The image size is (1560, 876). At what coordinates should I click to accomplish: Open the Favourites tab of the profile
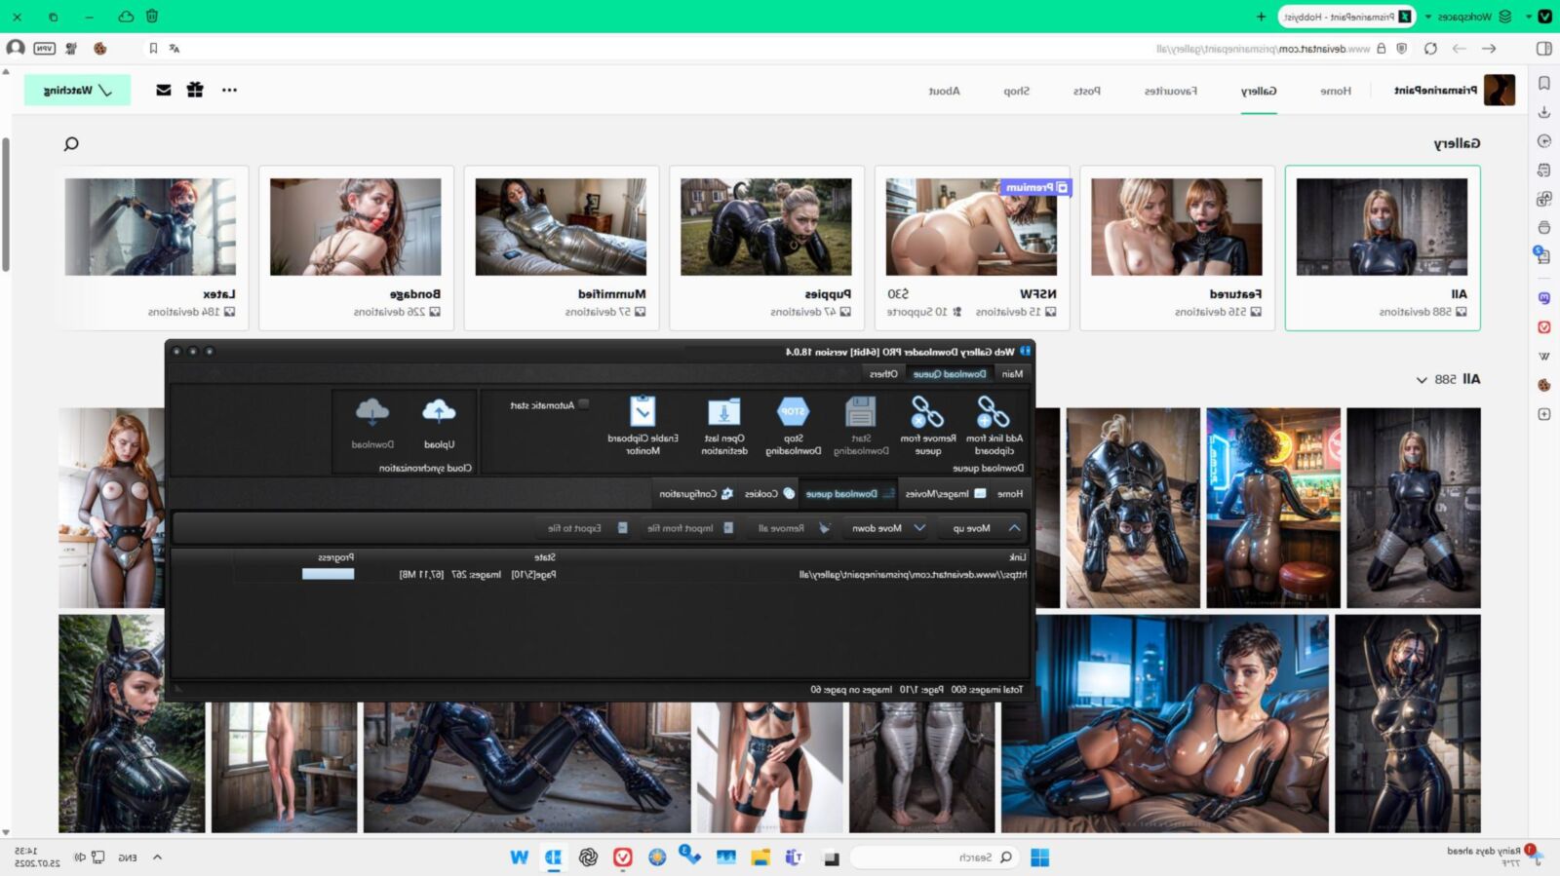(1170, 91)
